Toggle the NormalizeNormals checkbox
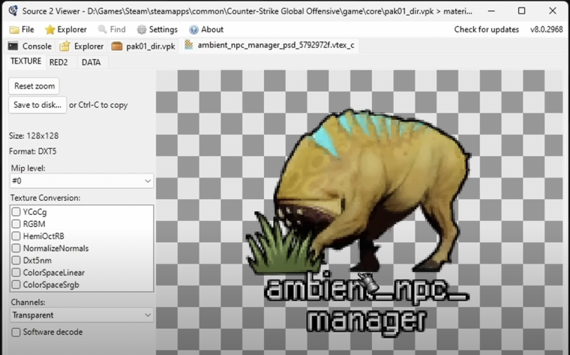This screenshot has height=355, width=570. coord(16,248)
